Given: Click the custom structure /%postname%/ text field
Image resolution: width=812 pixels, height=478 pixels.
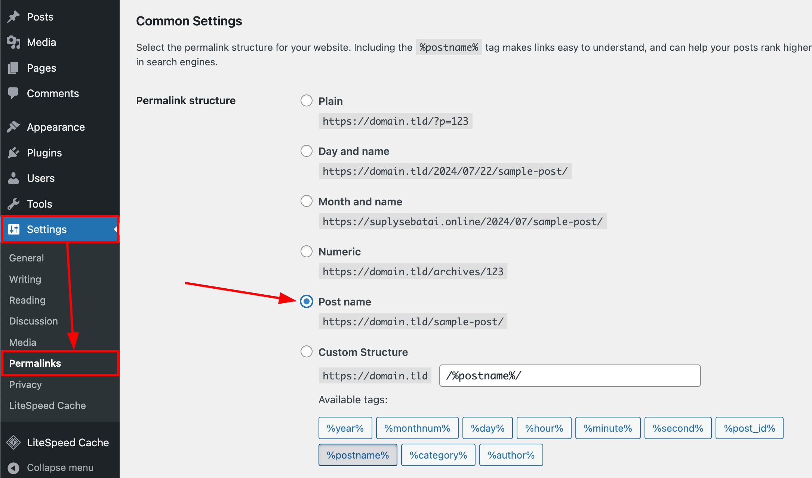Looking at the screenshot, I should pos(569,376).
